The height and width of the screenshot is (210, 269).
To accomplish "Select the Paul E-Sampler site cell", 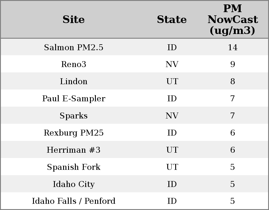I will click(74, 99).
